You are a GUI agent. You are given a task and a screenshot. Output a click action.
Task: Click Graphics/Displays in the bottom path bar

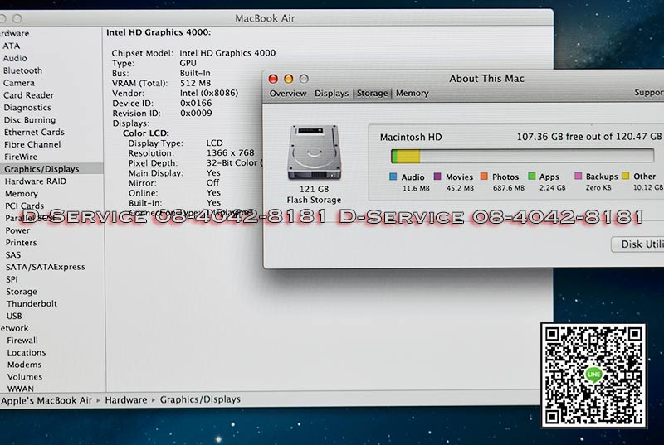point(200,399)
